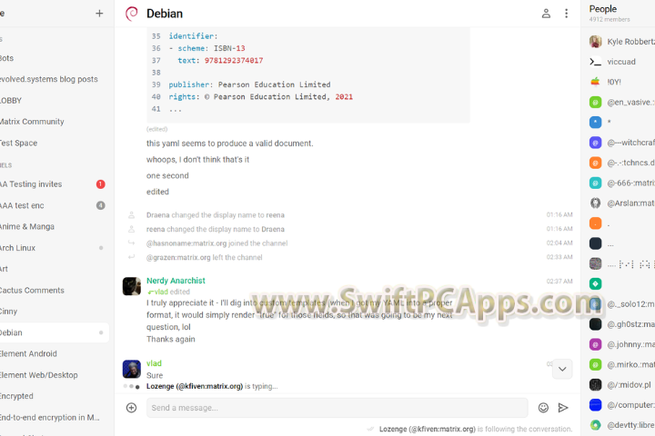The image size is (655, 436).
Task: Click the ISBN text 9781292374017
Action: coord(234,61)
